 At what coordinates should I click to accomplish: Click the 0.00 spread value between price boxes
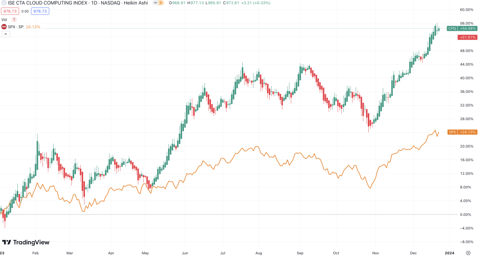tap(25, 11)
